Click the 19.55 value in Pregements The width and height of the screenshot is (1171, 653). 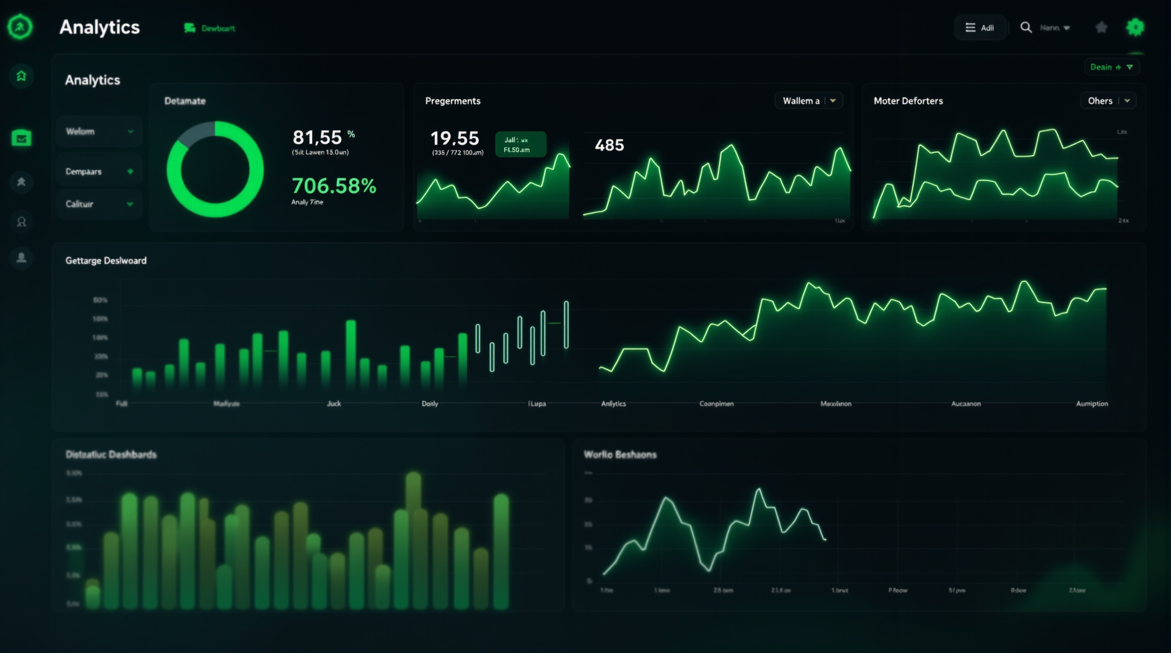point(454,138)
